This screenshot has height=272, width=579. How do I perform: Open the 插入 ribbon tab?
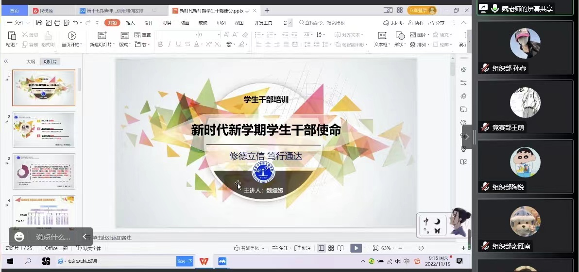pyautogui.click(x=130, y=23)
